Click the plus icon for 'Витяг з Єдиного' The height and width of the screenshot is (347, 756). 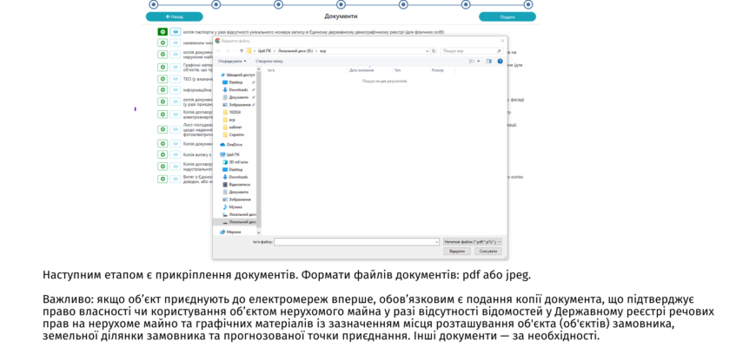tap(163, 179)
